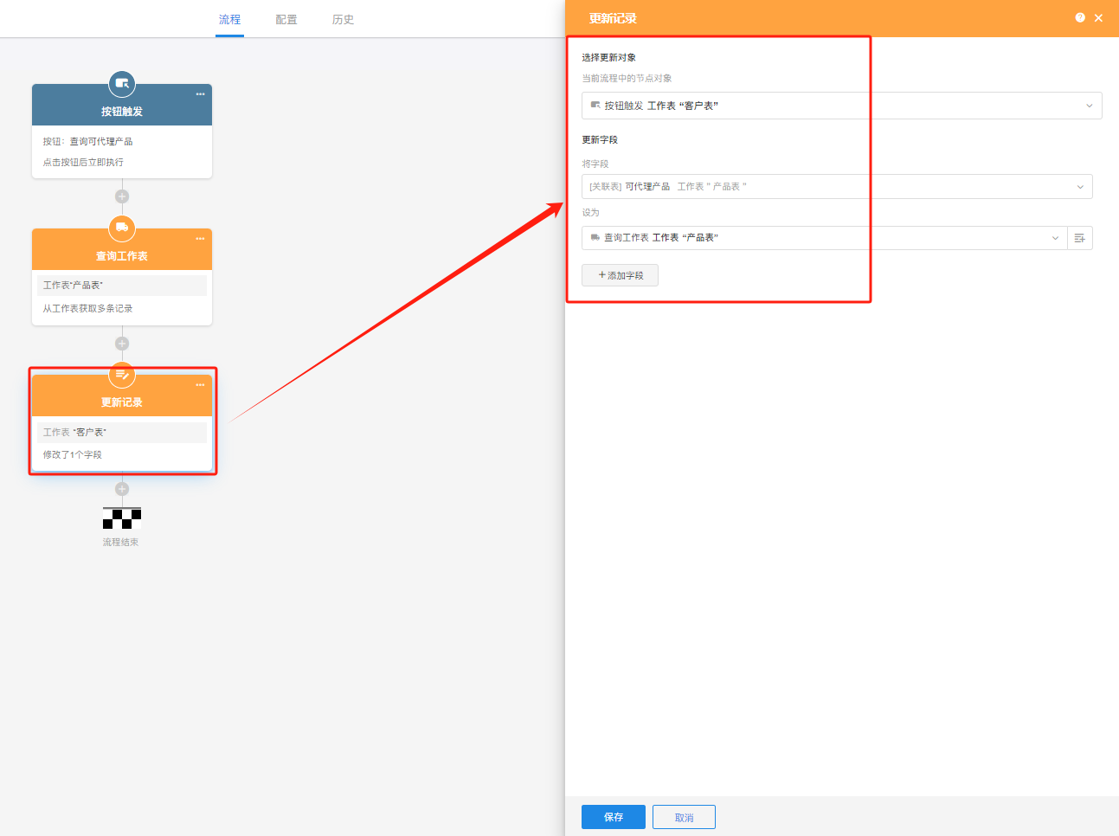Image resolution: width=1119 pixels, height=836 pixels.
Task: Click the 更新记录 title in panel header
Action: 613,18
